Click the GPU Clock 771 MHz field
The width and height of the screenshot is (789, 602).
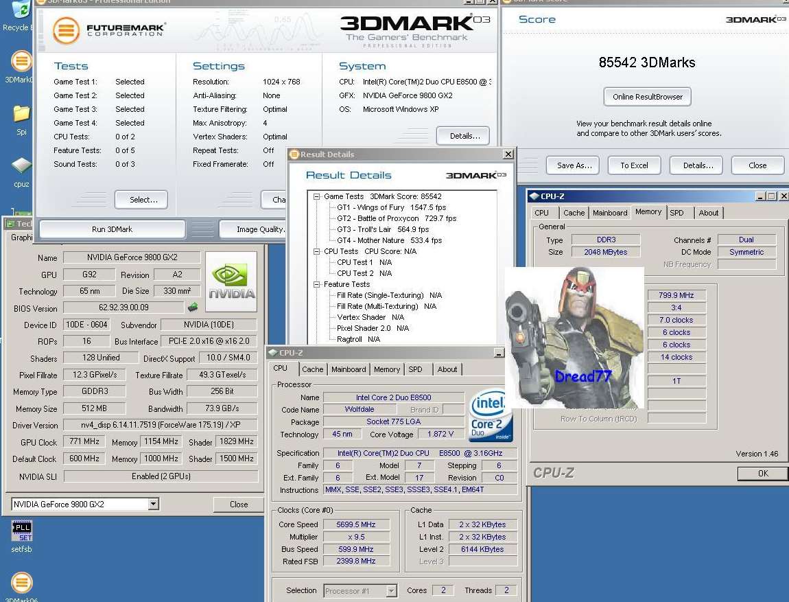(x=84, y=441)
